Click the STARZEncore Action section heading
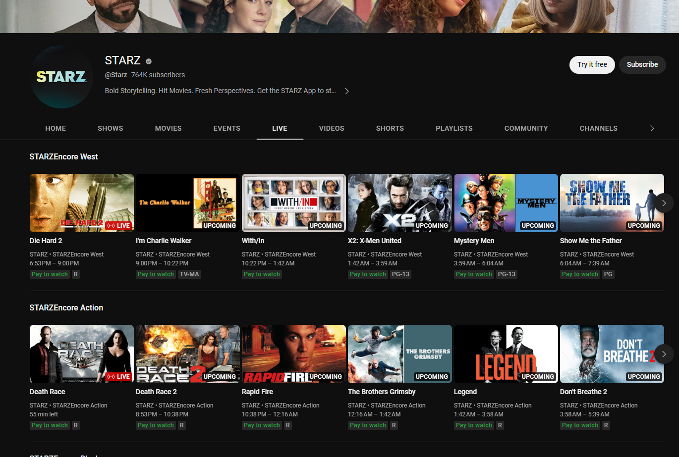This screenshot has height=457, width=679. [x=66, y=307]
